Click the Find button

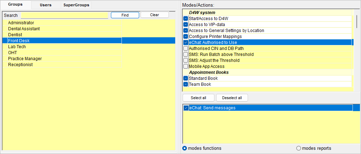click(125, 15)
